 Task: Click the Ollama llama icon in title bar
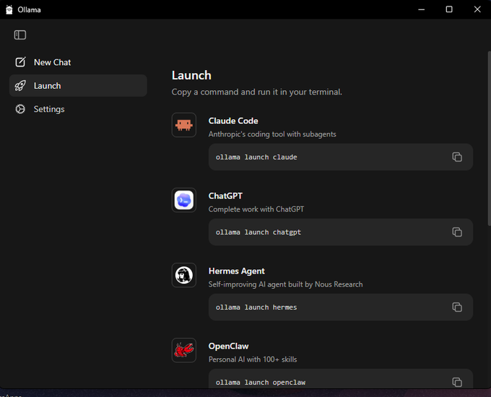point(9,9)
